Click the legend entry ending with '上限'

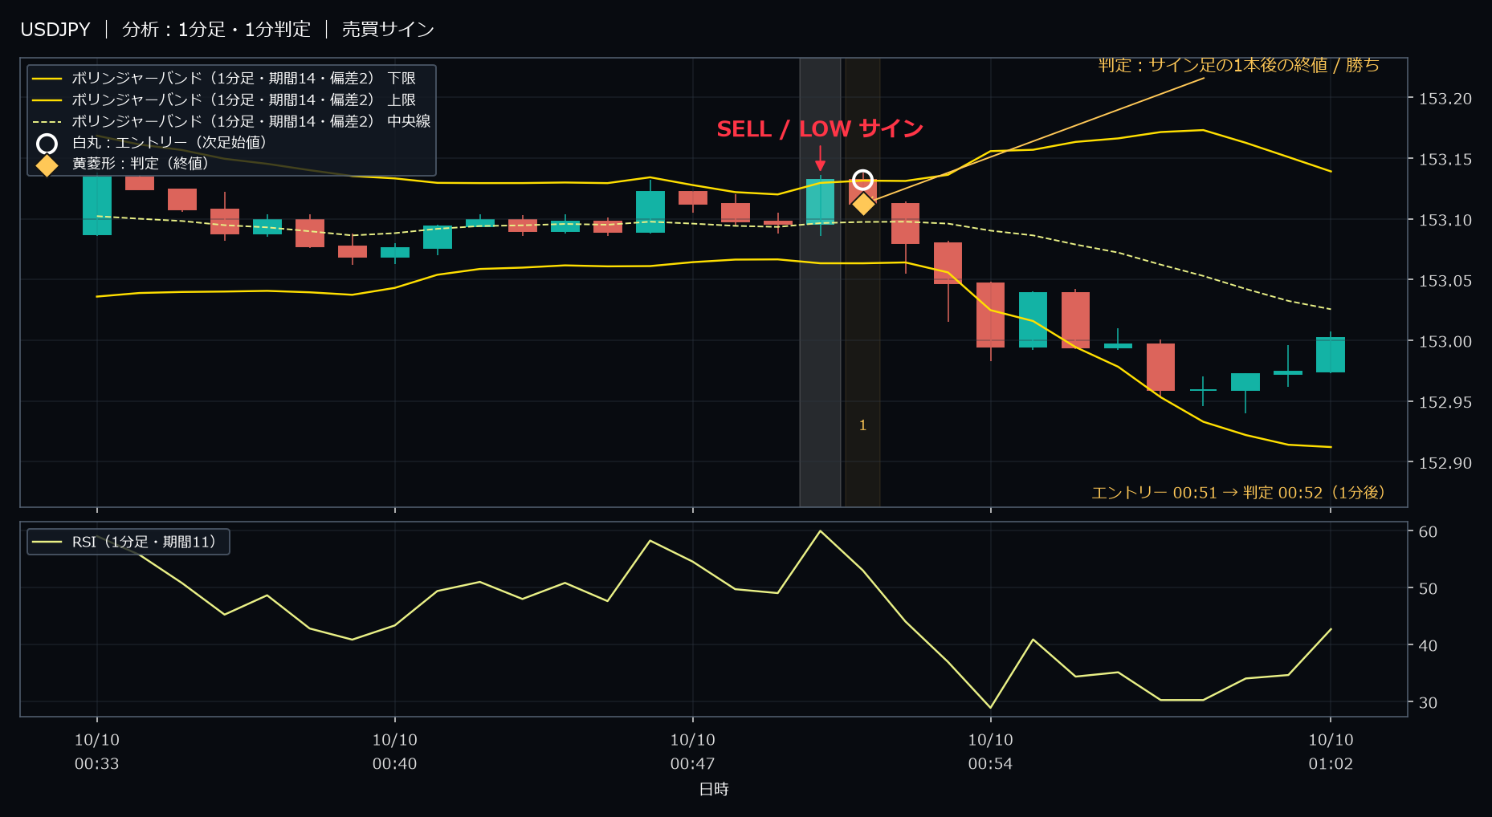pyautogui.click(x=224, y=100)
